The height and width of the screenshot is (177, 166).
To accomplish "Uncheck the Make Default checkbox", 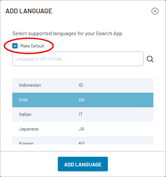I will (15, 46).
